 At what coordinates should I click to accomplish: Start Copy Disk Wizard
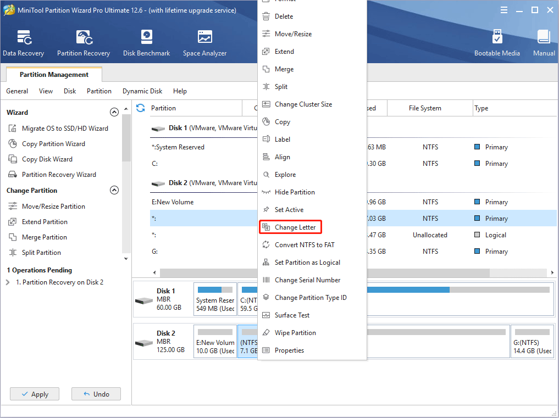pos(40,159)
